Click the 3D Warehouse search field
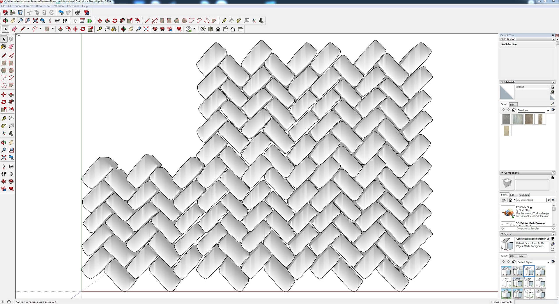The height and width of the screenshot is (304, 559). [531, 200]
